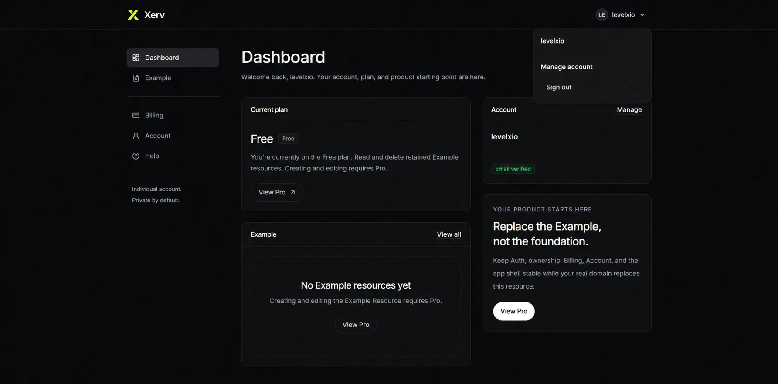Image resolution: width=778 pixels, height=384 pixels.
Task: Click the 'Replace the Example, not the foundation.' heading
Action: [x=547, y=234]
